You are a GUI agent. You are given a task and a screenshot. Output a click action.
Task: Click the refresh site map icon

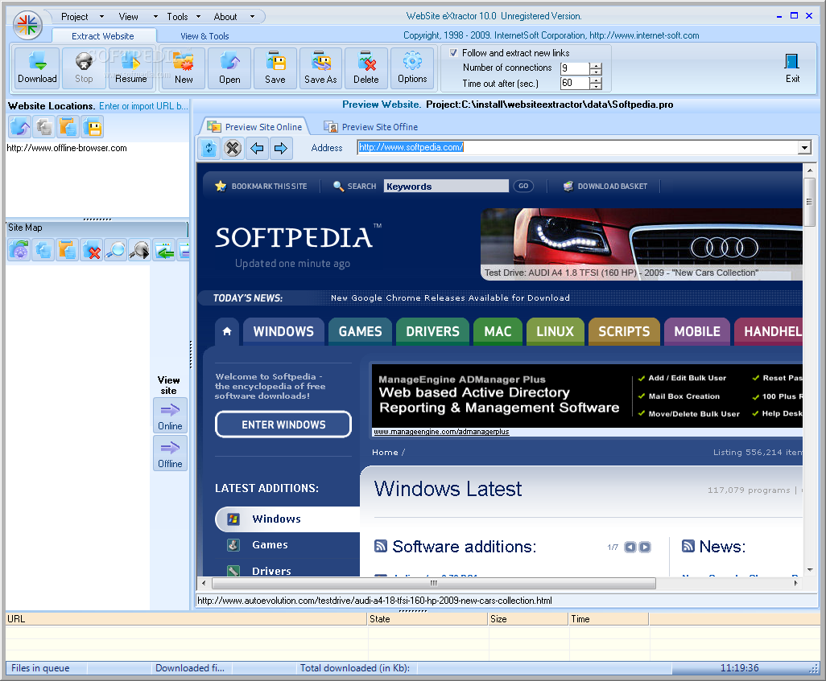pos(19,250)
